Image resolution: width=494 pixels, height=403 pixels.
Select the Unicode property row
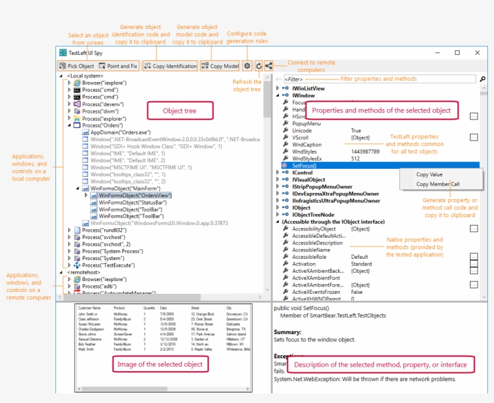click(380, 130)
